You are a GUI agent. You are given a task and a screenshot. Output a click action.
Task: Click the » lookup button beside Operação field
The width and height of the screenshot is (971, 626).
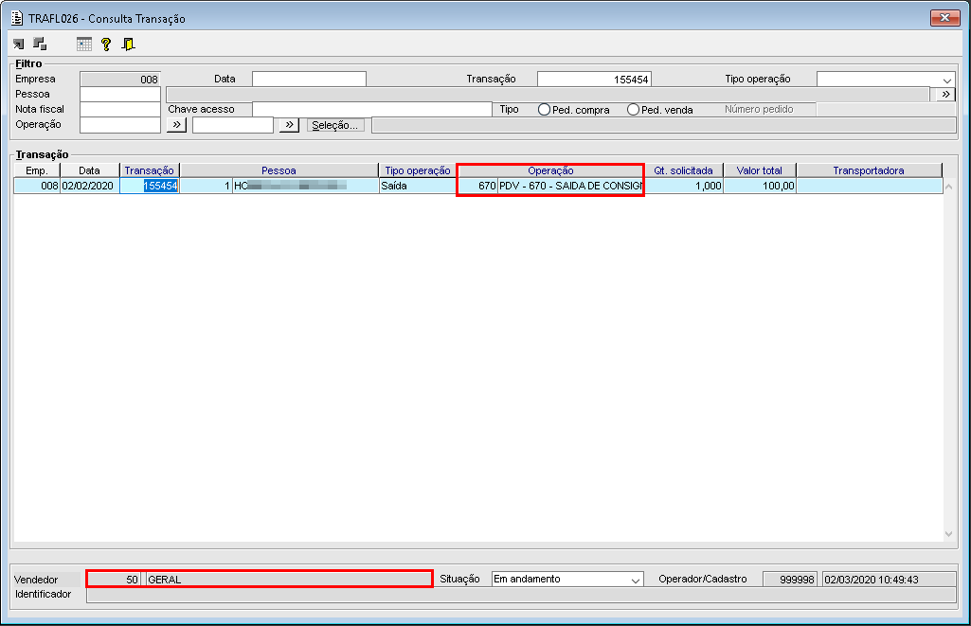click(x=176, y=125)
